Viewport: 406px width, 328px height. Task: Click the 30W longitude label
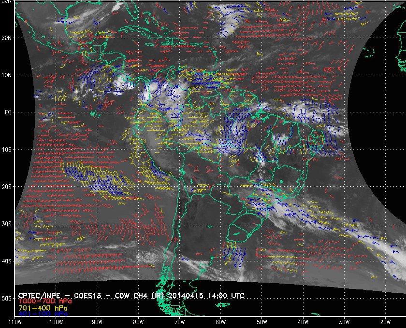(344, 322)
